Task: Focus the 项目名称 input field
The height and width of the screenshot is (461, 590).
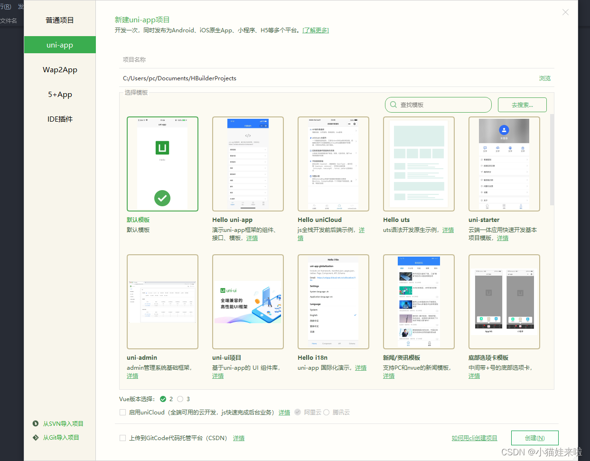Action: pyautogui.click(x=337, y=59)
